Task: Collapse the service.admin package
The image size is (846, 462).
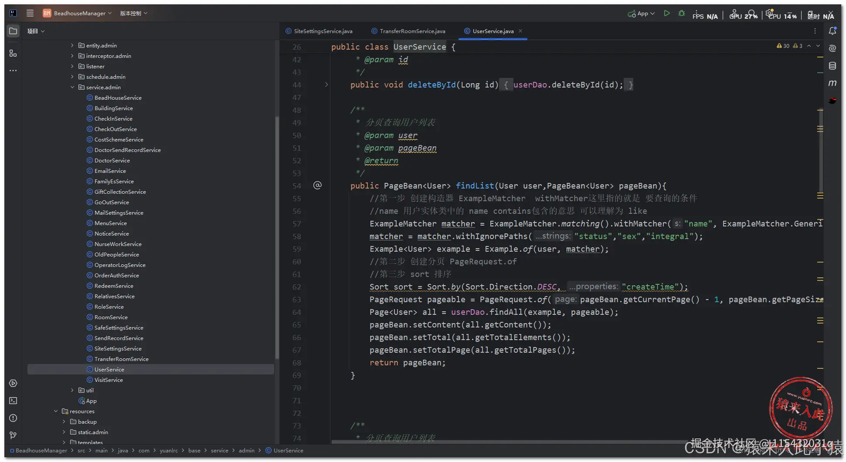Action: (72, 87)
